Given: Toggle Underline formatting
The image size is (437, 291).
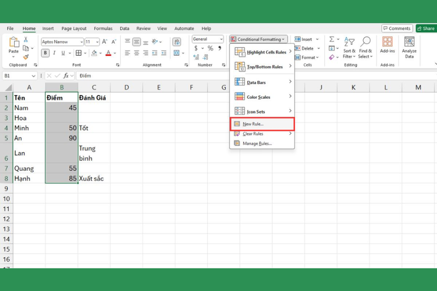Looking at the screenshot, I should 63,53.
